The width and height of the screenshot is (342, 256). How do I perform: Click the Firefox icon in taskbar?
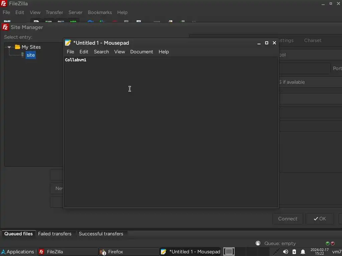[x=103, y=252]
